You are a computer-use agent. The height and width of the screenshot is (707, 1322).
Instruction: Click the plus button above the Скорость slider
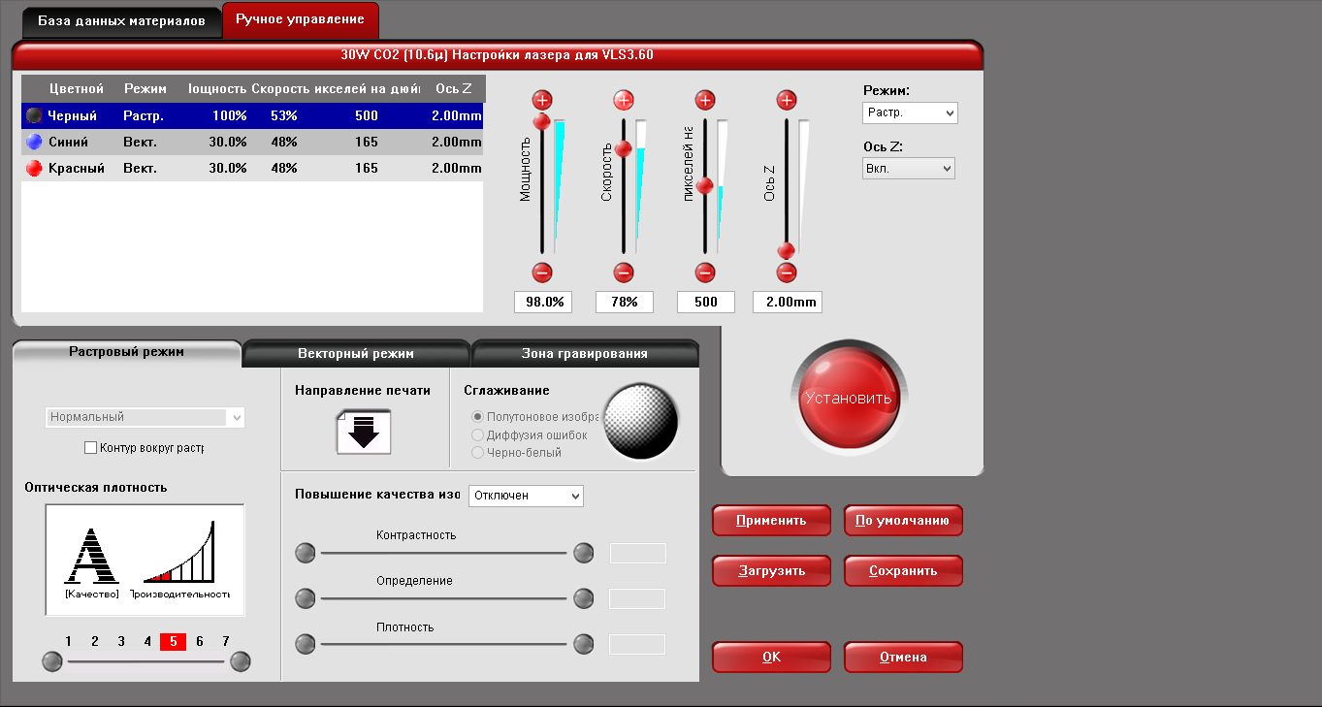click(x=624, y=100)
